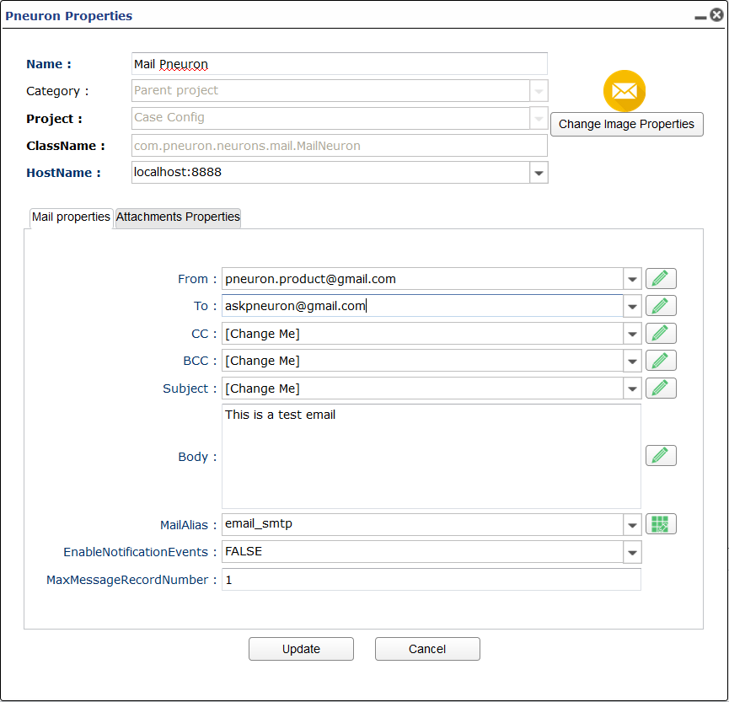Expand the HostName dropdown arrow
The width and height of the screenshot is (729, 702).
point(539,173)
